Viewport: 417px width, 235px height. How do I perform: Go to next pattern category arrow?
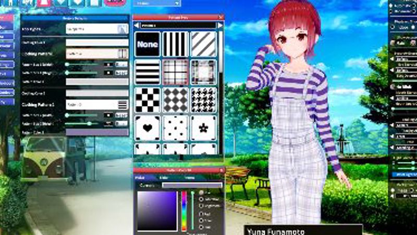pyautogui.click(x=220, y=25)
